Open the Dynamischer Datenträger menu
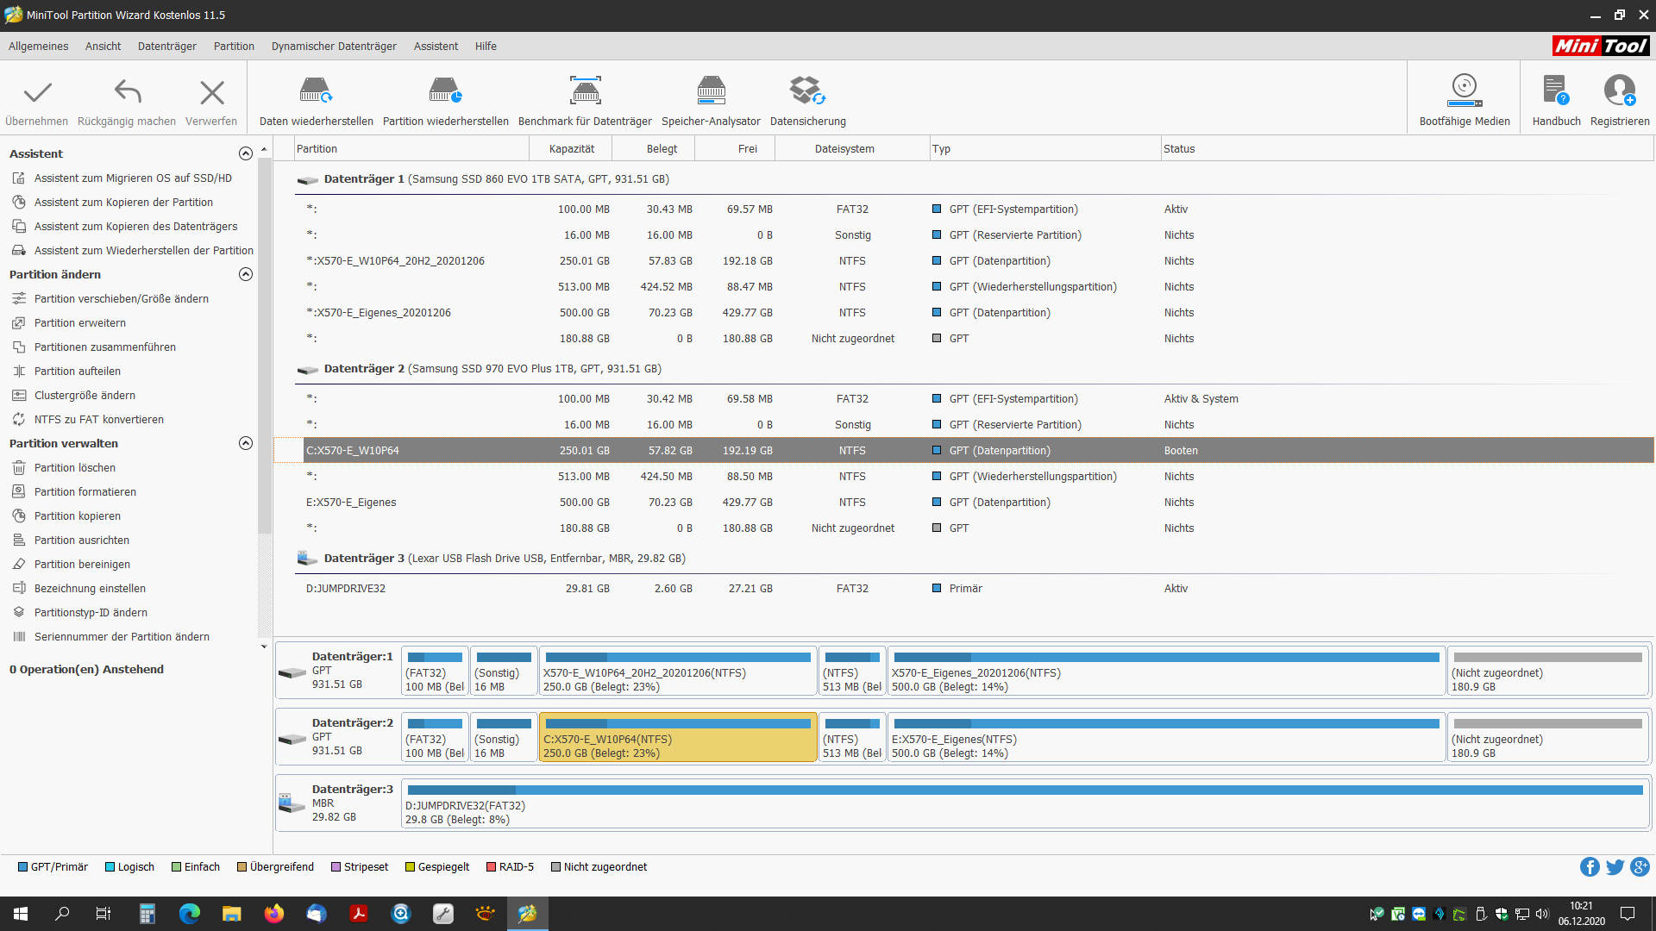This screenshot has width=1656, height=931. (x=334, y=47)
